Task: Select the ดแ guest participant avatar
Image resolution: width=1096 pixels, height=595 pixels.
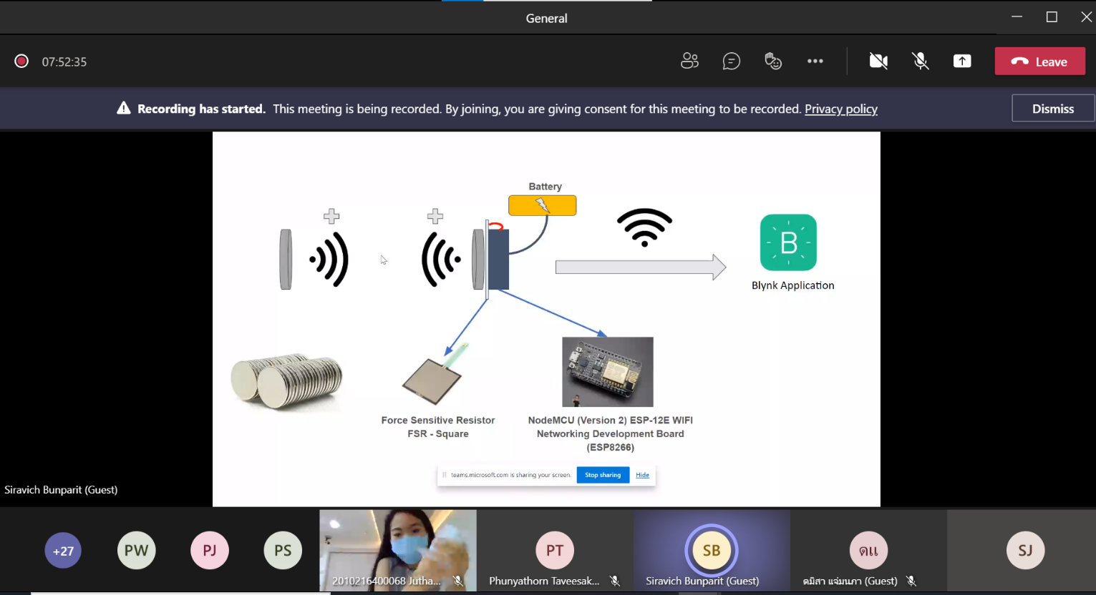Action: coord(868,550)
